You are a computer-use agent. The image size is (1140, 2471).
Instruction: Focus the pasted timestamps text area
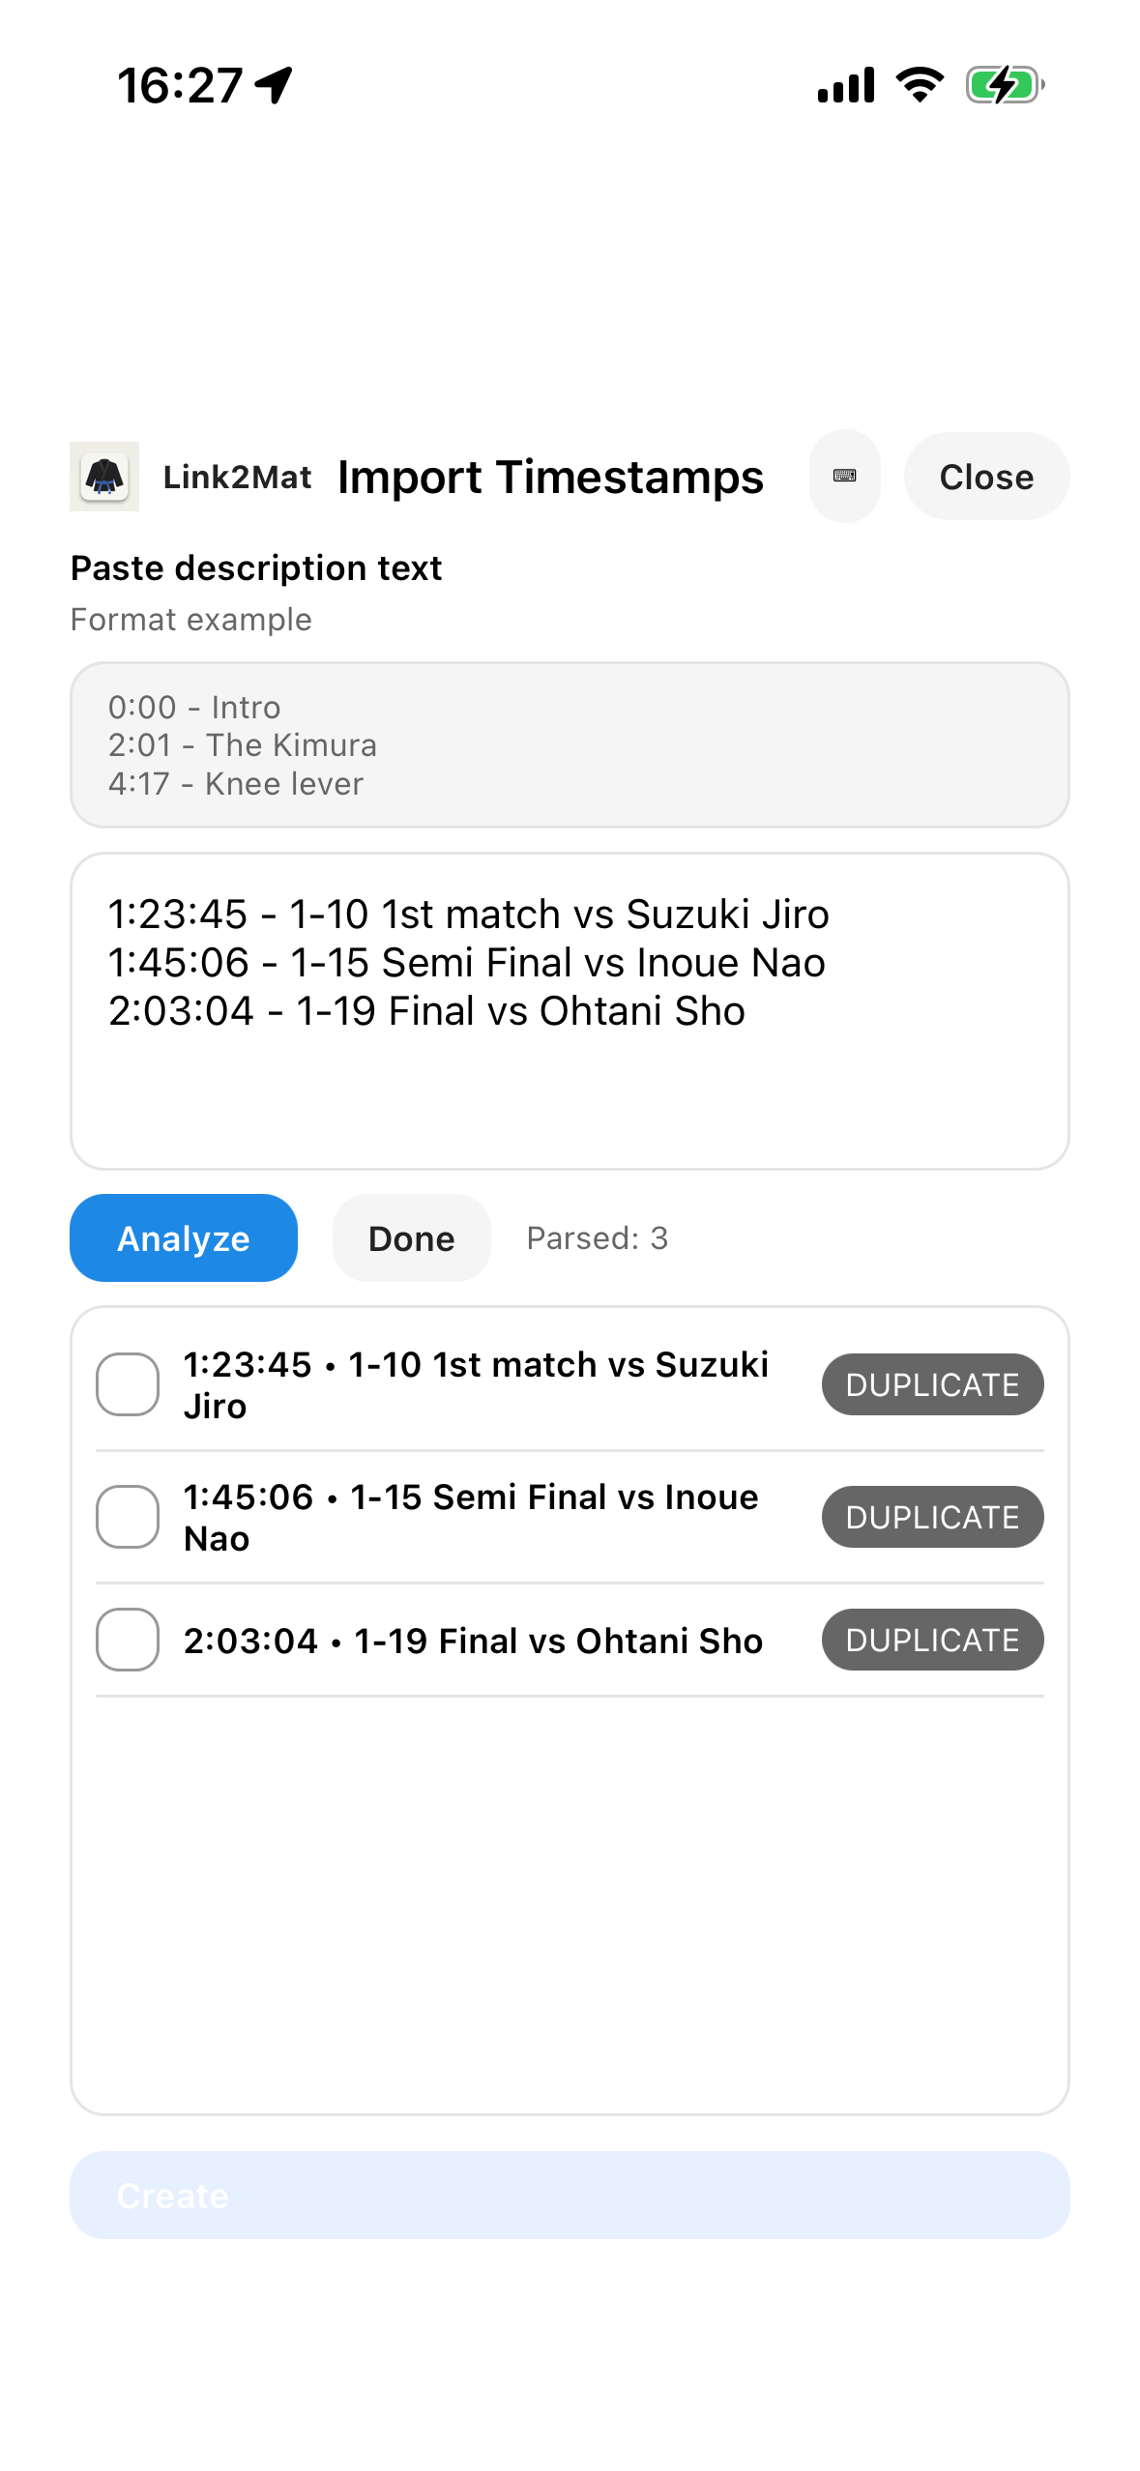pyautogui.click(x=570, y=1010)
